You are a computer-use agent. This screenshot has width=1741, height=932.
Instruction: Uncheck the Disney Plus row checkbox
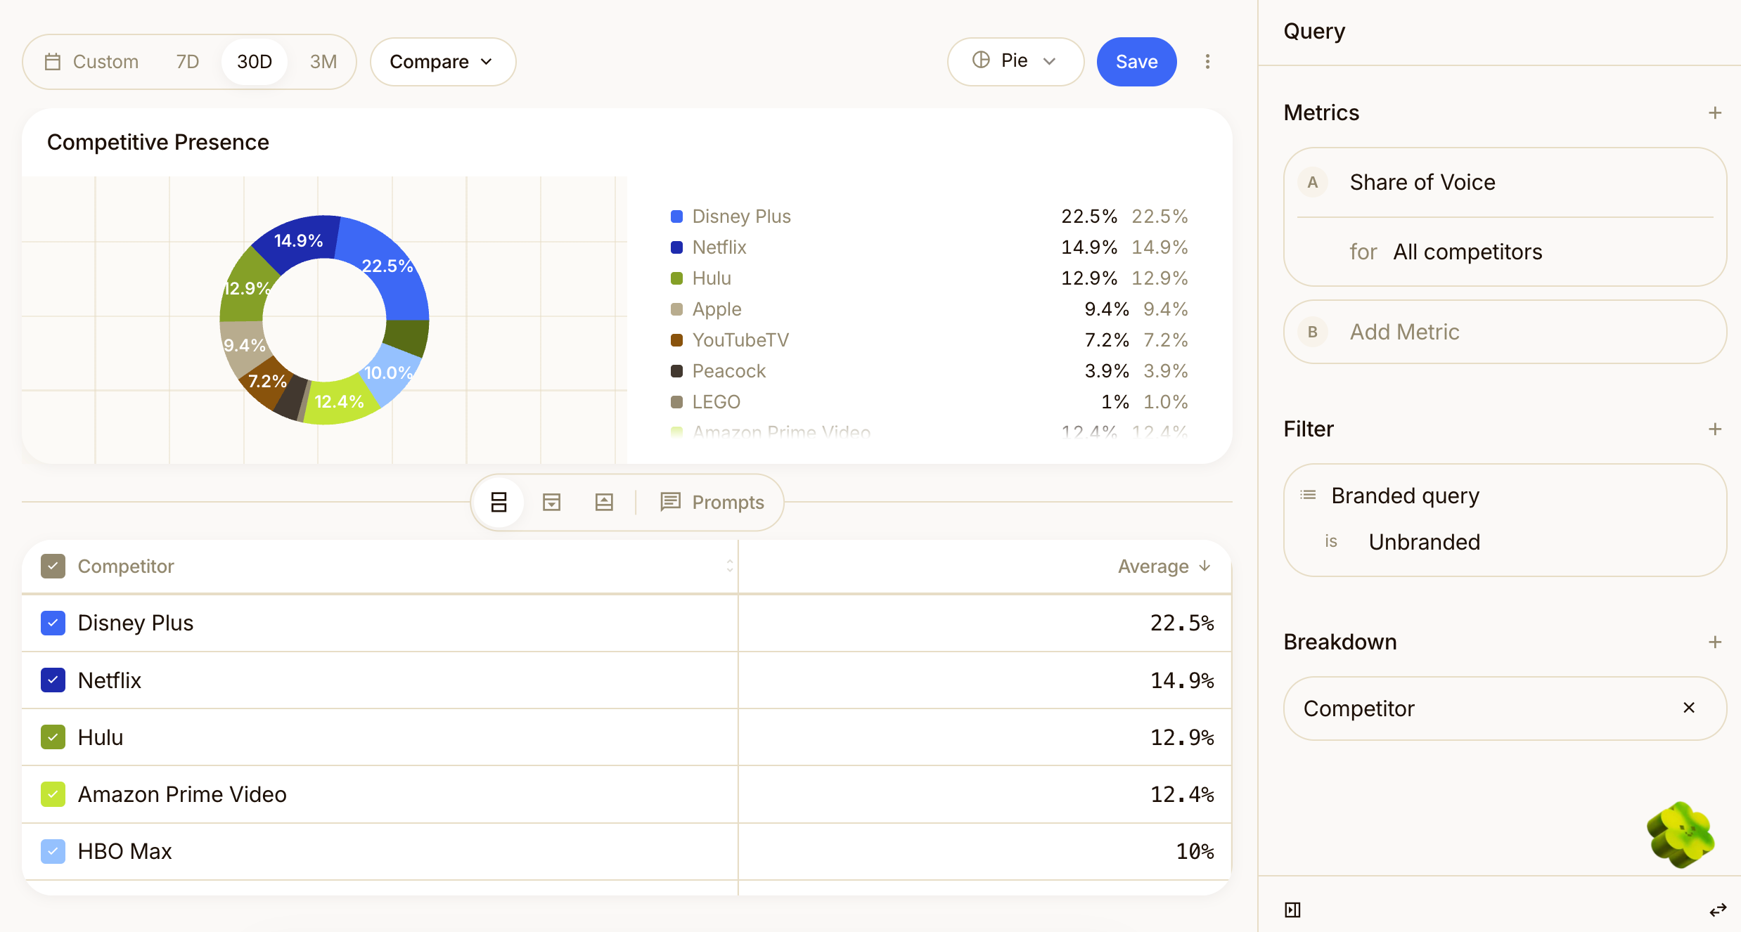tap(53, 623)
